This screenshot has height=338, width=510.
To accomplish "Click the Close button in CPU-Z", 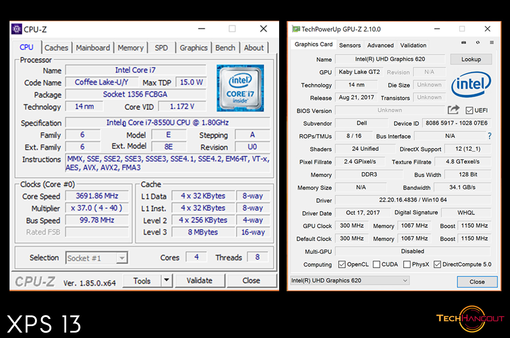I will (251, 280).
